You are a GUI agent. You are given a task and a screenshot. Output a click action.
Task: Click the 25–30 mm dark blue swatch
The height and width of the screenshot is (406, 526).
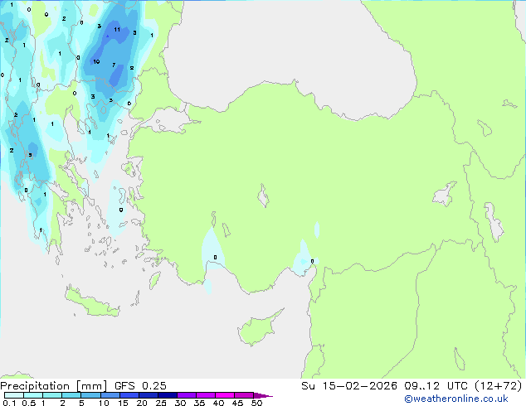pos(167,395)
